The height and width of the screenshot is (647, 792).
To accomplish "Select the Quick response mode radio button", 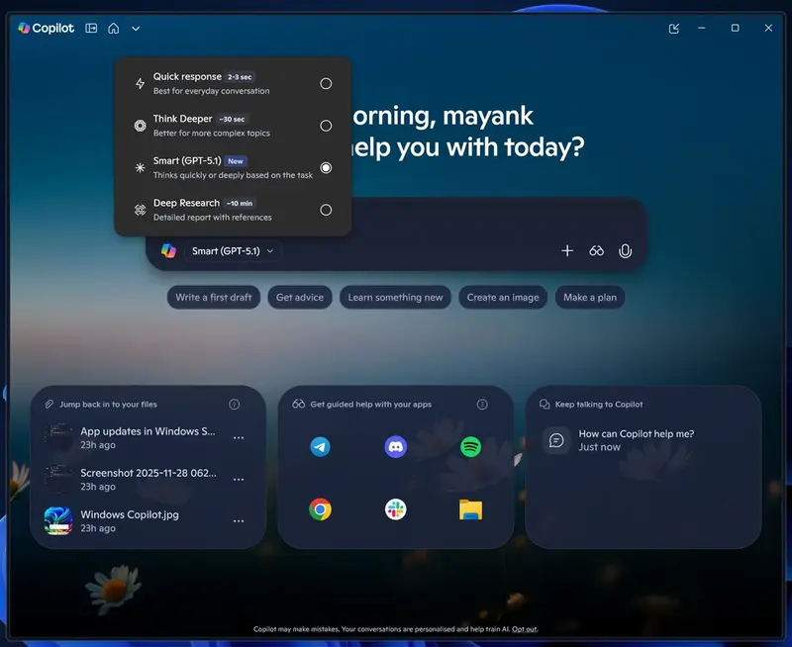I will (326, 84).
